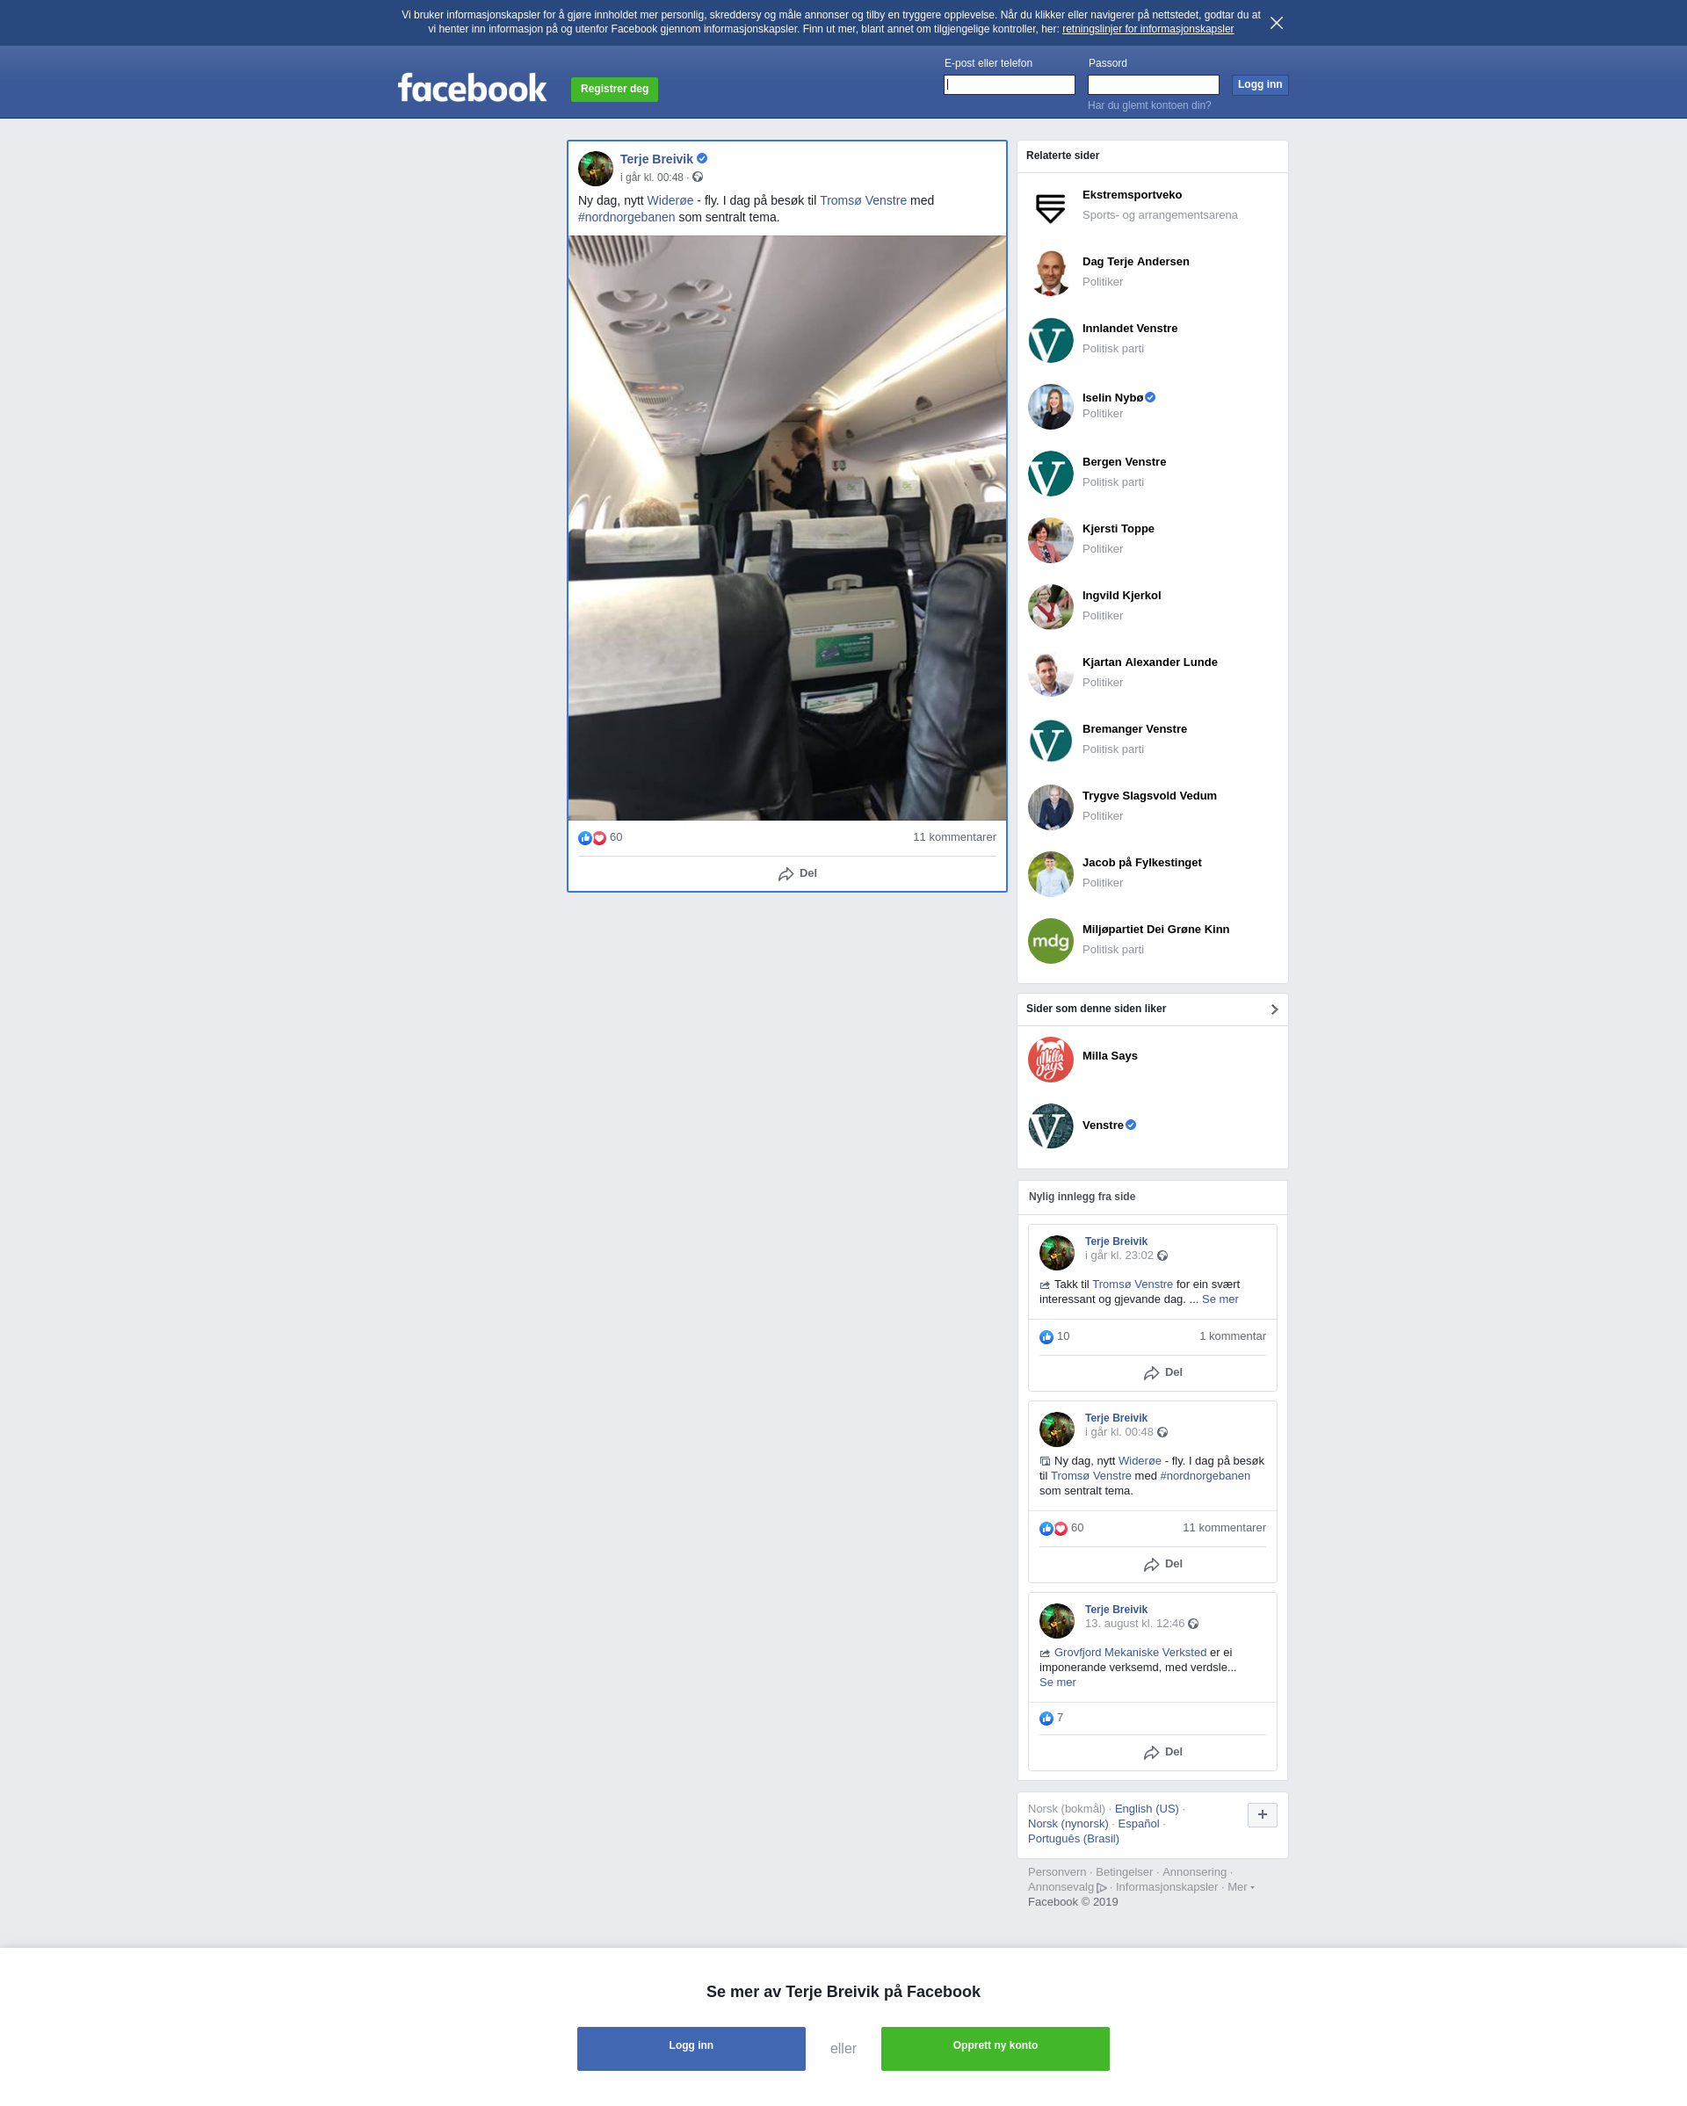Click the Milla Says page icon
Screen dimensions: 1687x2106
(x=1050, y=1060)
